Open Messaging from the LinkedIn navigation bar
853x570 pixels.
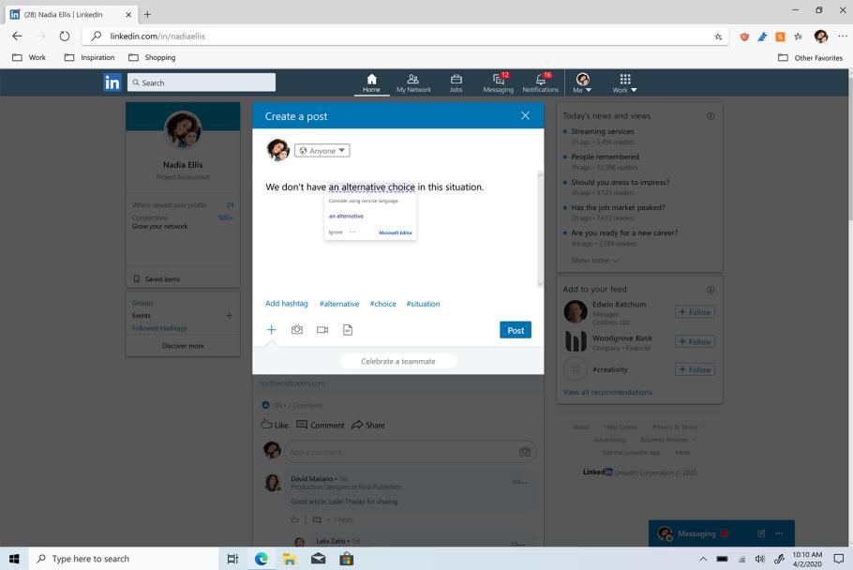(x=498, y=82)
